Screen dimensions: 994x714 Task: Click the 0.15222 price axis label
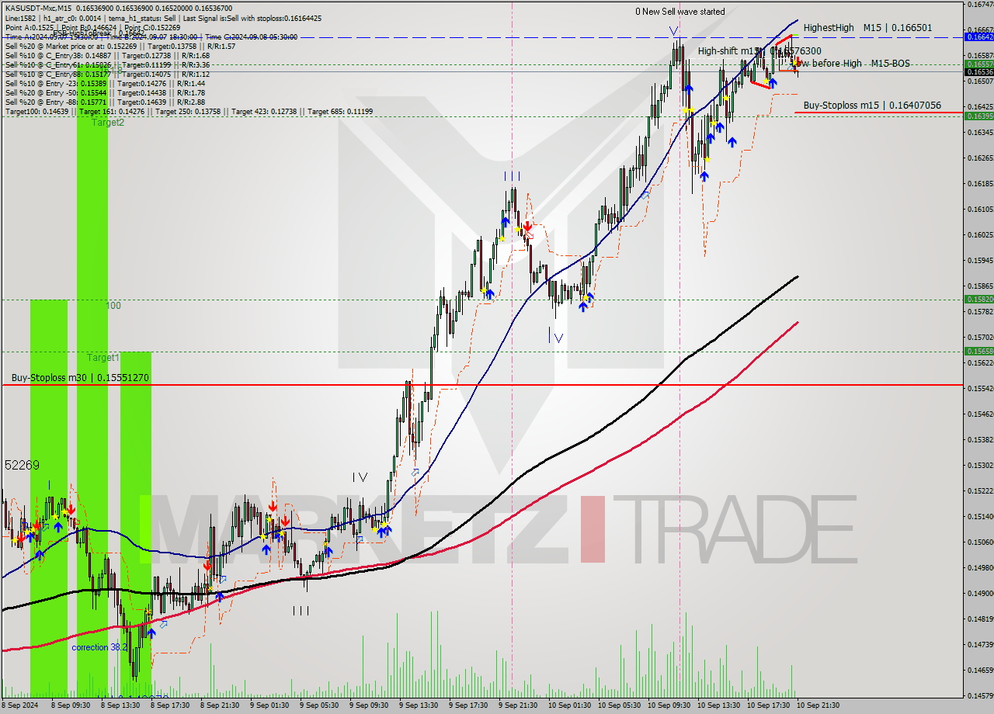pyautogui.click(x=978, y=490)
